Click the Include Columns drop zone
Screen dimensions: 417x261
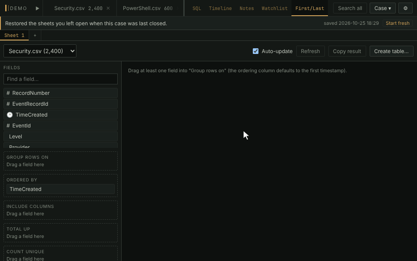click(x=61, y=210)
